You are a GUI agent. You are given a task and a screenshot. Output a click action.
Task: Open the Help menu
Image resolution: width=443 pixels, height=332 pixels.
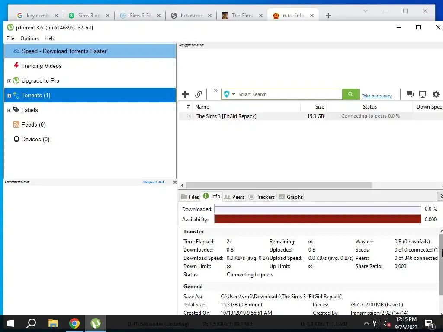coord(50,38)
